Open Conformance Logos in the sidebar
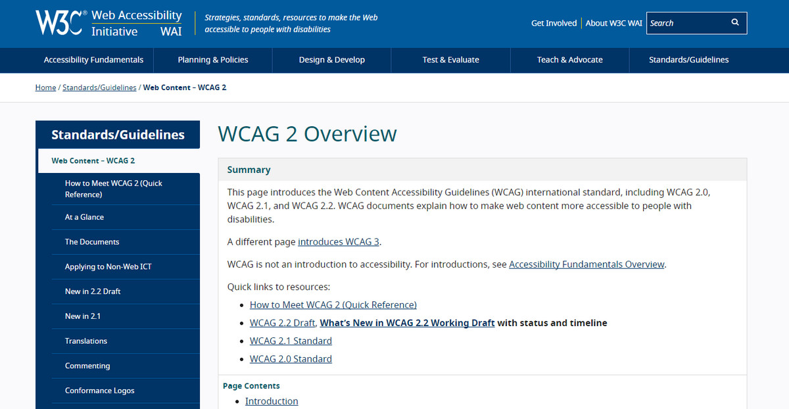789x409 pixels. click(126, 391)
